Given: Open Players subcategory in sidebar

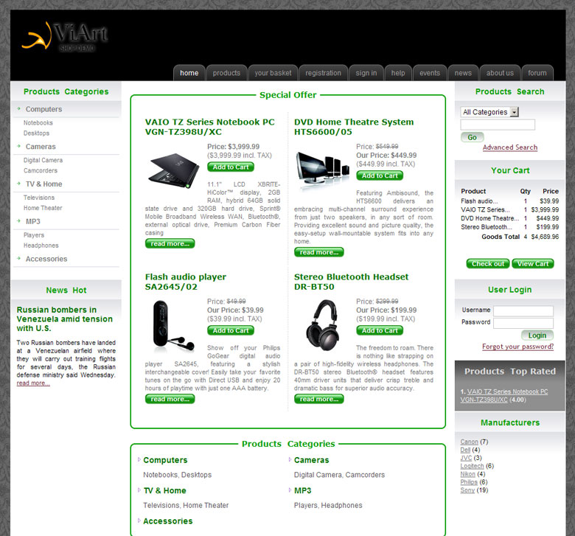Looking at the screenshot, I should (x=34, y=235).
